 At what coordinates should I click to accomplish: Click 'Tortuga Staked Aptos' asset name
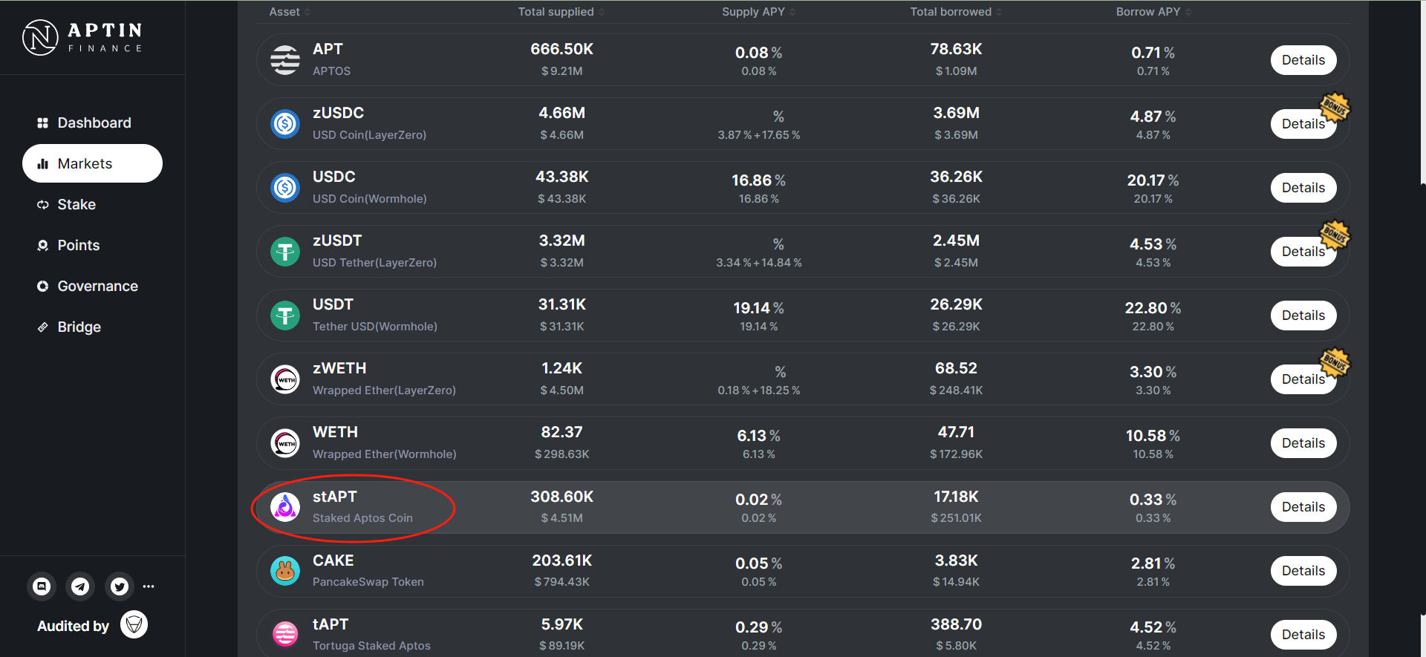pos(371,646)
